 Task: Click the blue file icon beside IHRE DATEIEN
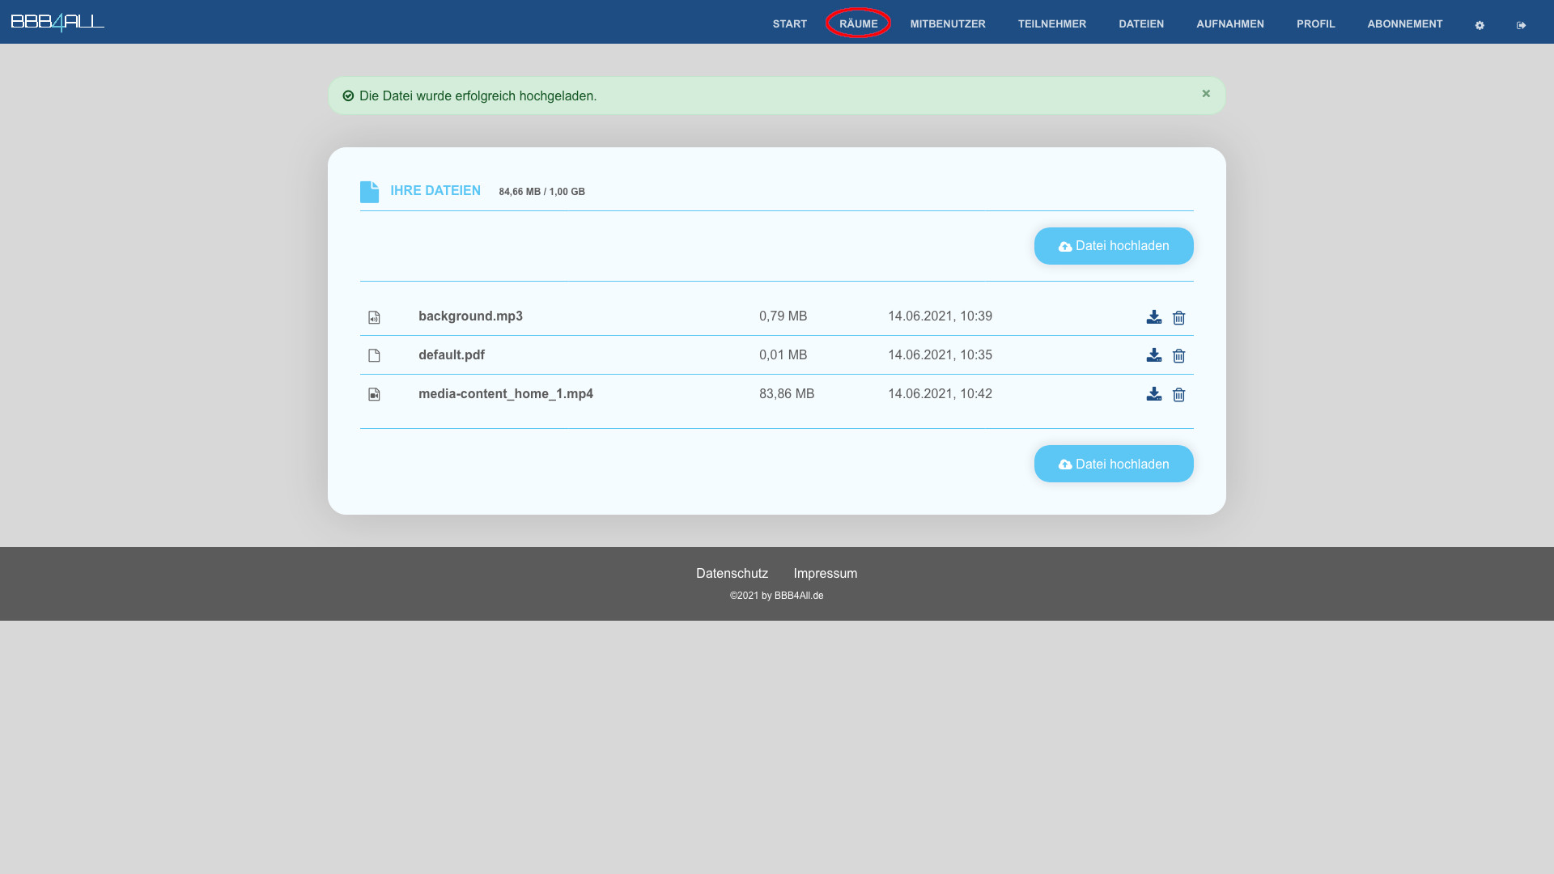(369, 192)
